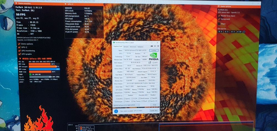
Task: Click the Board power draw sensor row
Action: click(x=84, y=27)
